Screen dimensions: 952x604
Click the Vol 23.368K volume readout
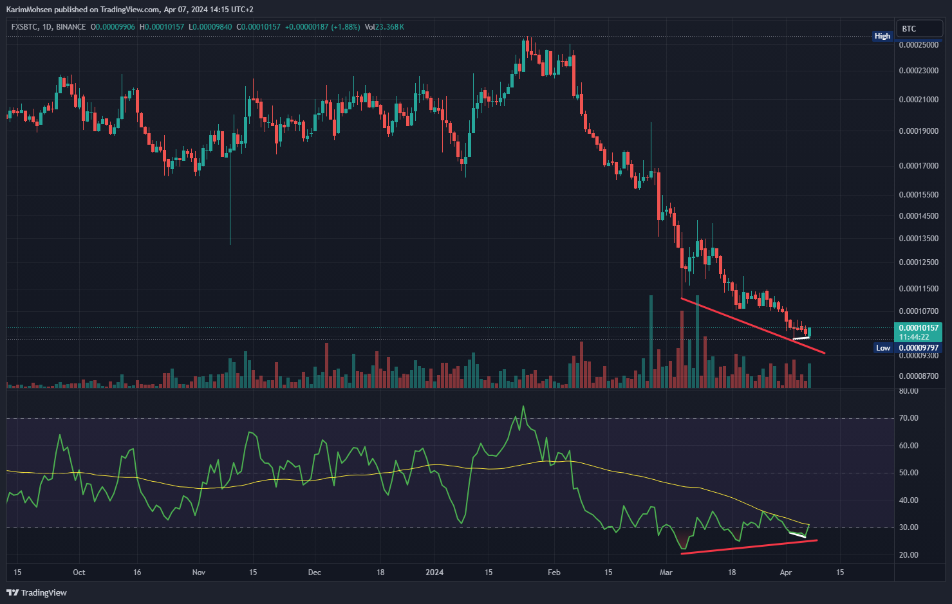coord(384,27)
